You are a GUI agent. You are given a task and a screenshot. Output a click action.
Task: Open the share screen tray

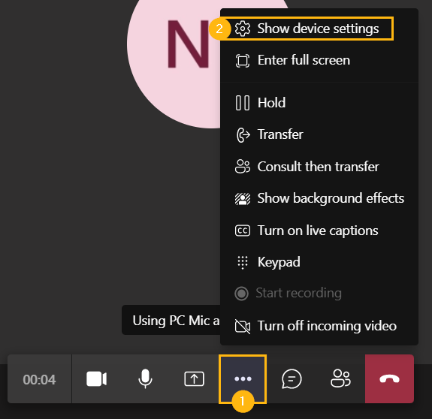click(194, 379)
